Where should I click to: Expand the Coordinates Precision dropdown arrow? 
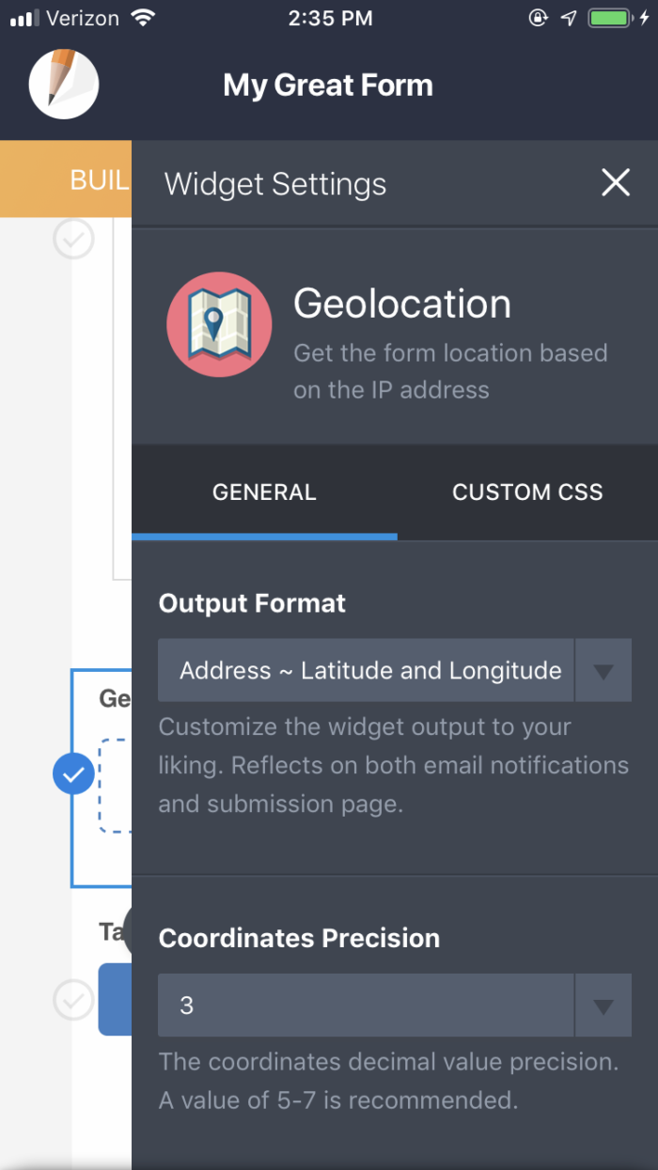[x=603, y=1005]
